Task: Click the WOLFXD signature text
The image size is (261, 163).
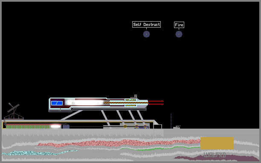Action: pyautogui.click(x=215, y=155)
